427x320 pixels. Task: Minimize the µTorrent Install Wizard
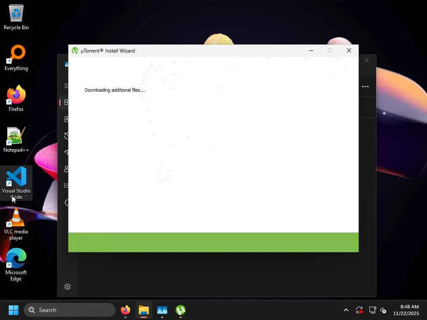311,50
